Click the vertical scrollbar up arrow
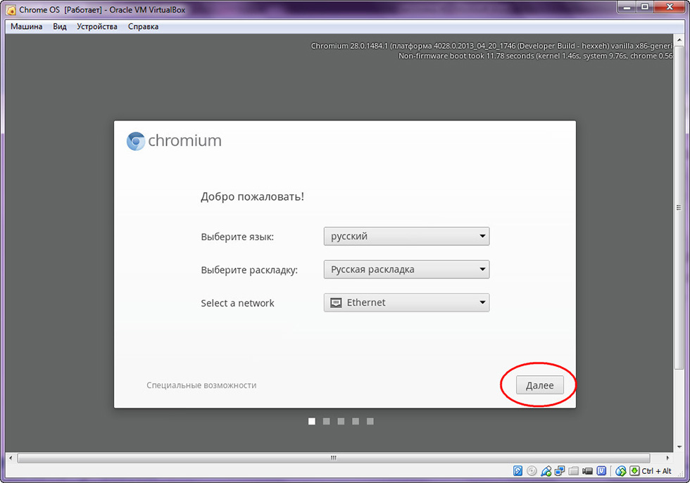 (679, 40)
